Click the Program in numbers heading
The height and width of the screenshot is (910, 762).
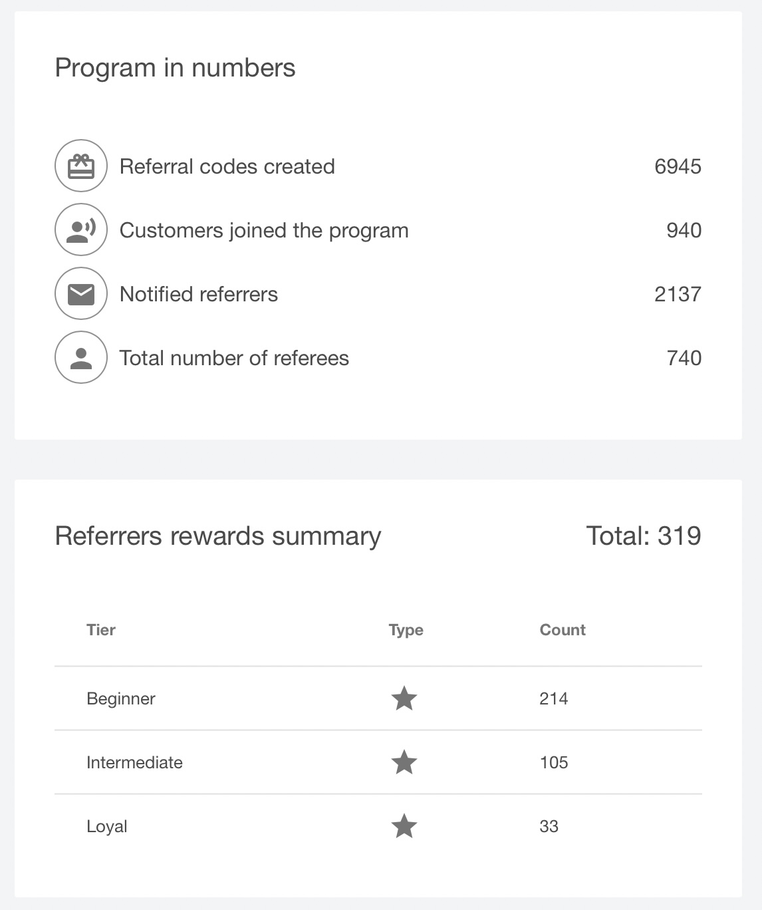click(x=175, y=67)
